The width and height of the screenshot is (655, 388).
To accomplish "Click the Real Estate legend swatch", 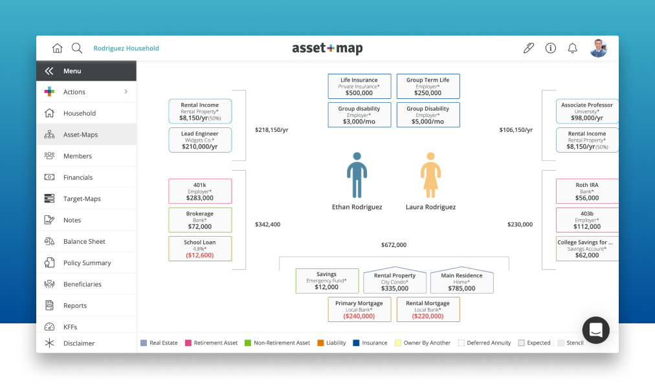I will 144,343.
